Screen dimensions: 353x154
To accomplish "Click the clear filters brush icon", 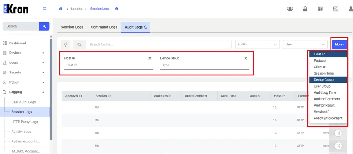I will pyautogui.click(x=65, y=44).
